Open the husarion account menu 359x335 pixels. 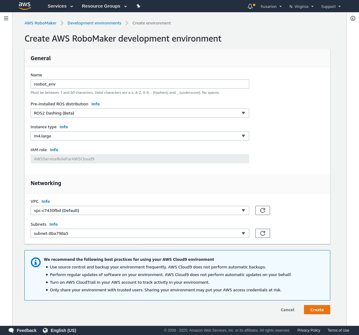[271, 6]
